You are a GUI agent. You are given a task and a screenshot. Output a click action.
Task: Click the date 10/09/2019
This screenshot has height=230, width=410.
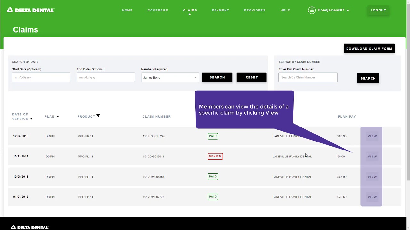pos(21,177)
